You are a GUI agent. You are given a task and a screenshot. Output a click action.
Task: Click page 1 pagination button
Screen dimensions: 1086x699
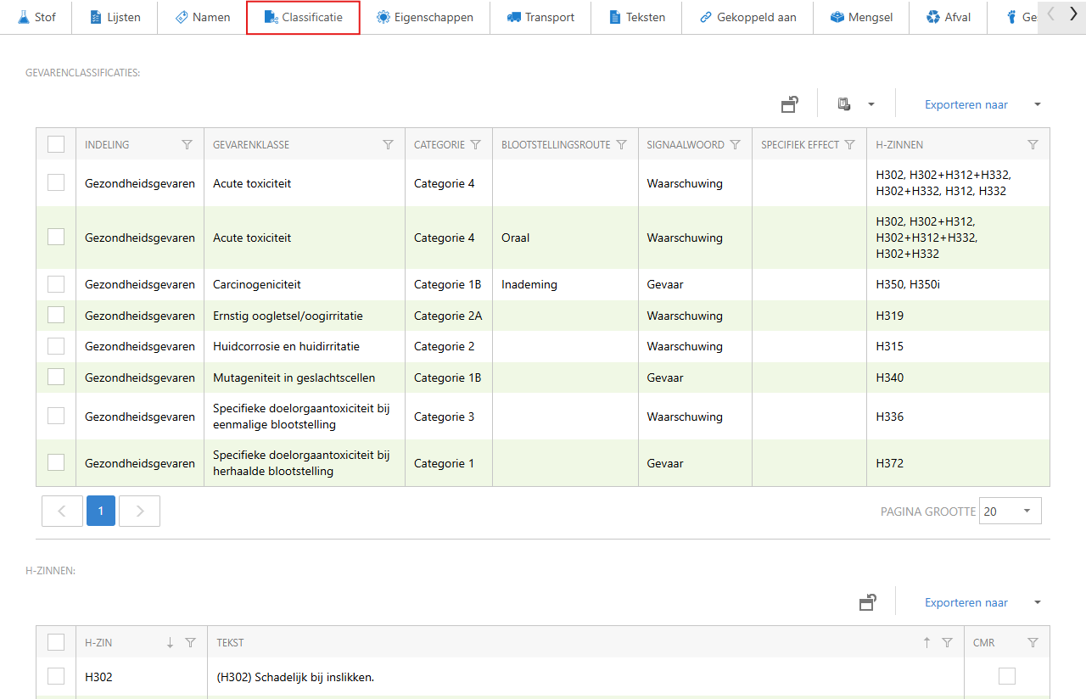pyautogui.click(x=101, y=511)
